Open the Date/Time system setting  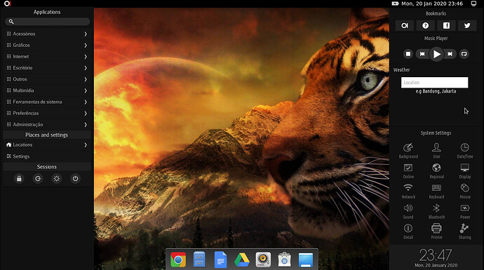point(465,151)
